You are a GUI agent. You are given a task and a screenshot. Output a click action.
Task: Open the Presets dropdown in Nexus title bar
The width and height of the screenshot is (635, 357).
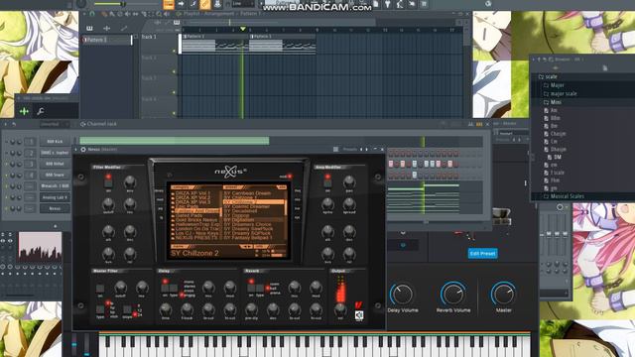coord(349,150)
